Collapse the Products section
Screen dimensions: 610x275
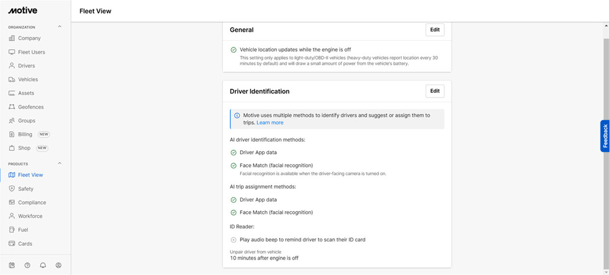click(x=59, y=163)
